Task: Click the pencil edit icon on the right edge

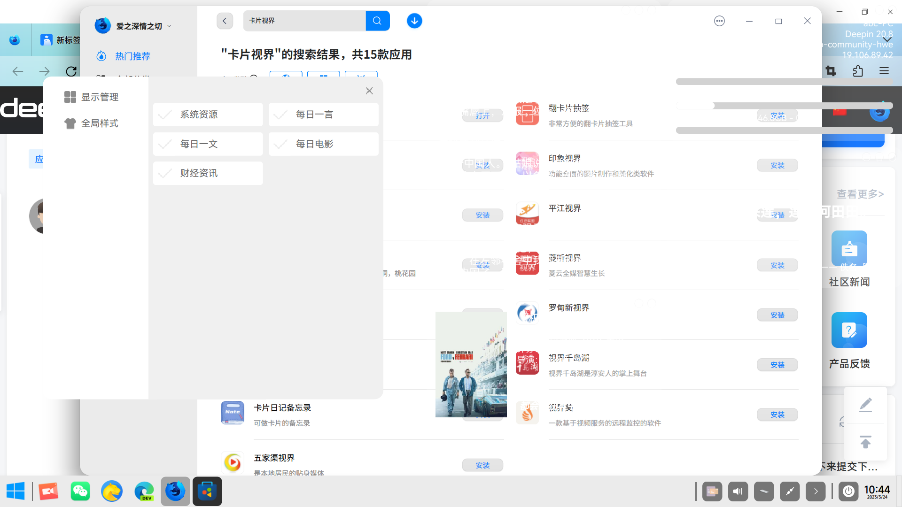Action: click(x=866, y=405)
